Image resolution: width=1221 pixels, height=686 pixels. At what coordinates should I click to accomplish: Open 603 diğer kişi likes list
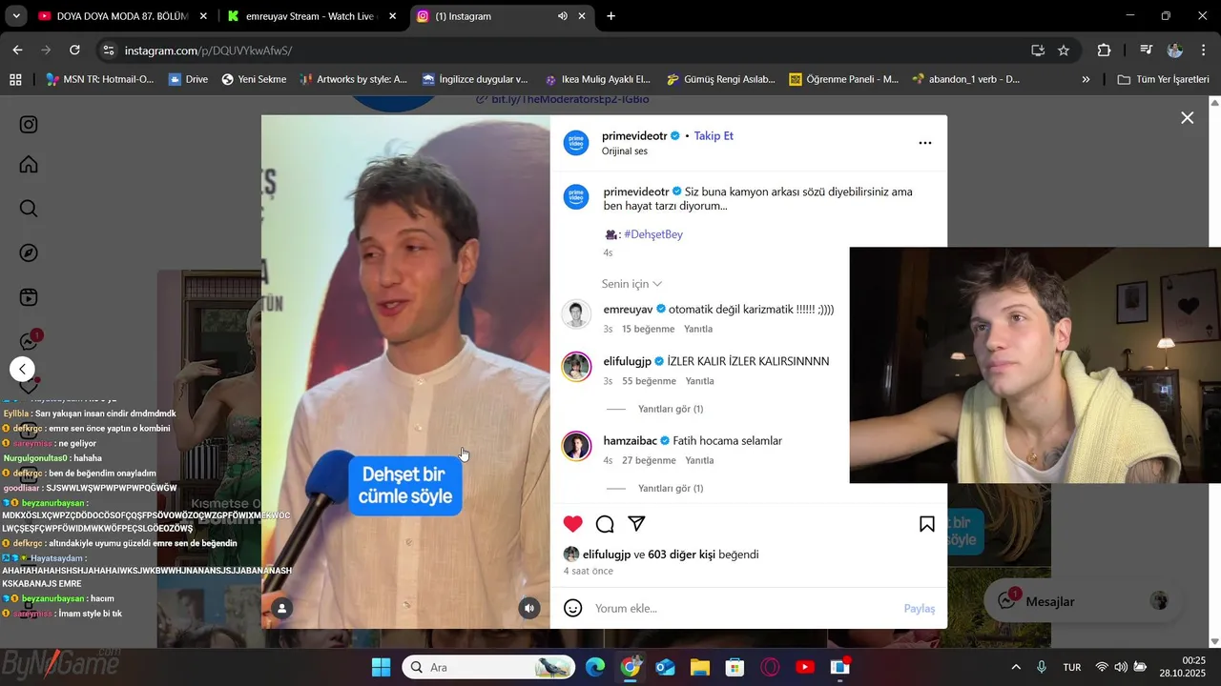click(x=681, y=555)
